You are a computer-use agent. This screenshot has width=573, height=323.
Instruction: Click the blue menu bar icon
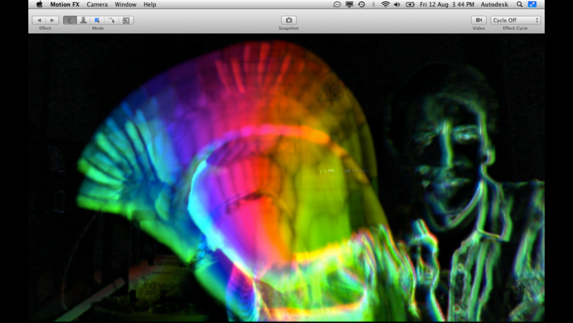[x=532, y=5]
